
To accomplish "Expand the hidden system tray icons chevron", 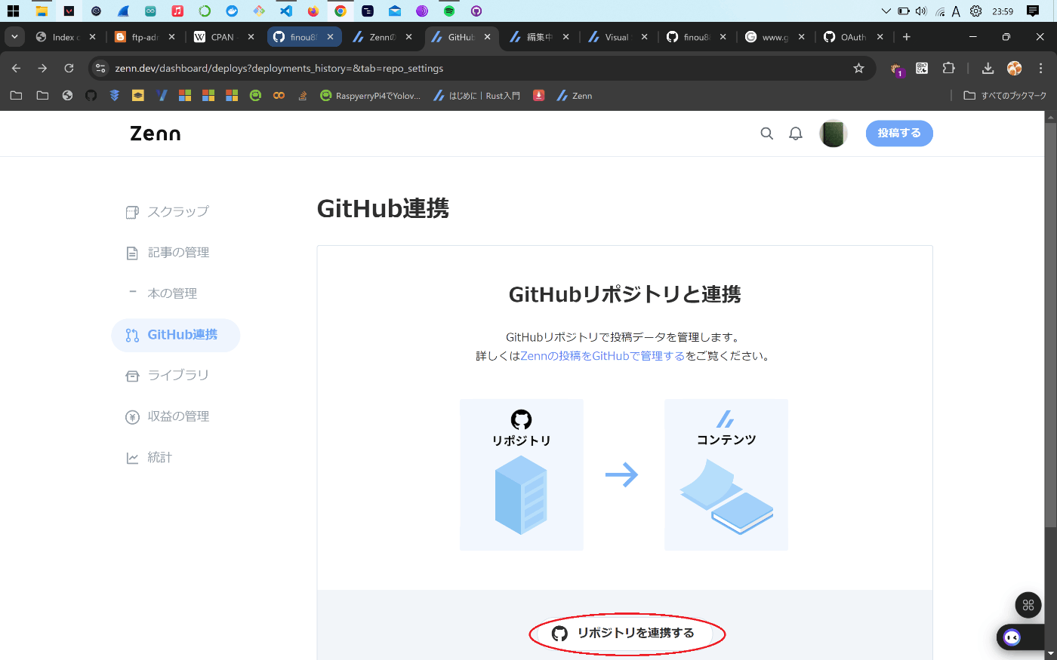I will 886,11.
